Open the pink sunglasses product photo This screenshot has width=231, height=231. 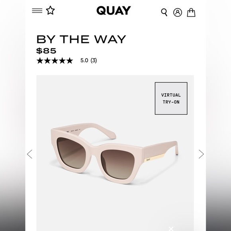pos(115,153)
